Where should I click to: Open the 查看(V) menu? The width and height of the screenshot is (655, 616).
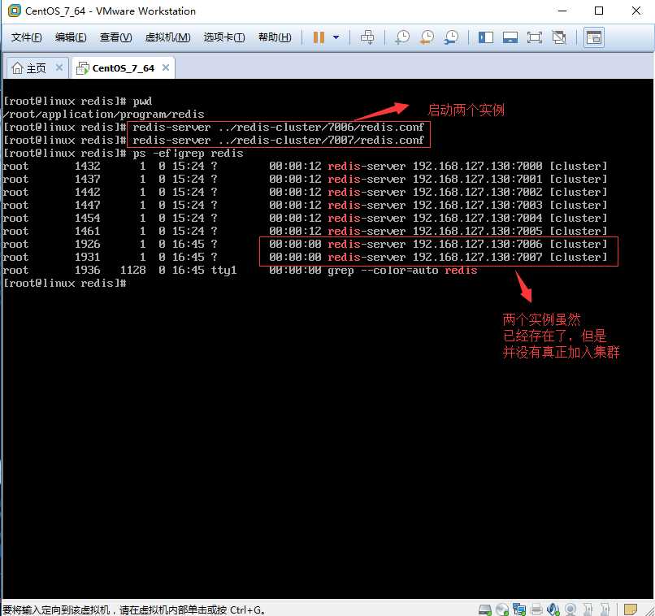[x=115, y=37]
